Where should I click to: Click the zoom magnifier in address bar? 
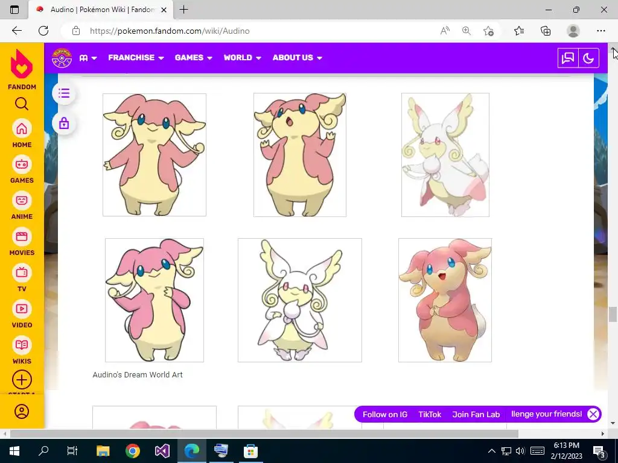(467, 31)
